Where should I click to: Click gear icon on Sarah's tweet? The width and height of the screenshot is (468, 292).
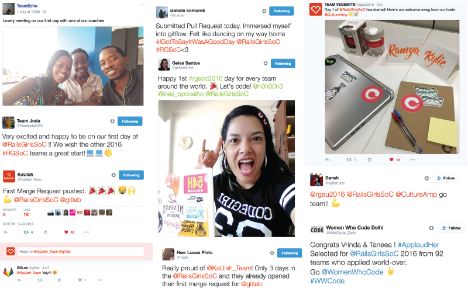(x=426, y=178)
